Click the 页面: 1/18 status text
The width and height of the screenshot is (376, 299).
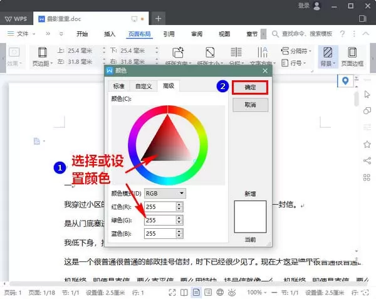tap(42, 293)
